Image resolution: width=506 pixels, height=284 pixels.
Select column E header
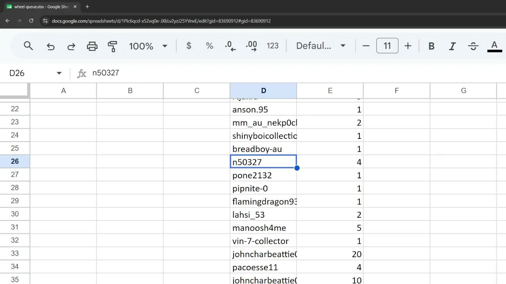(330, 91)
